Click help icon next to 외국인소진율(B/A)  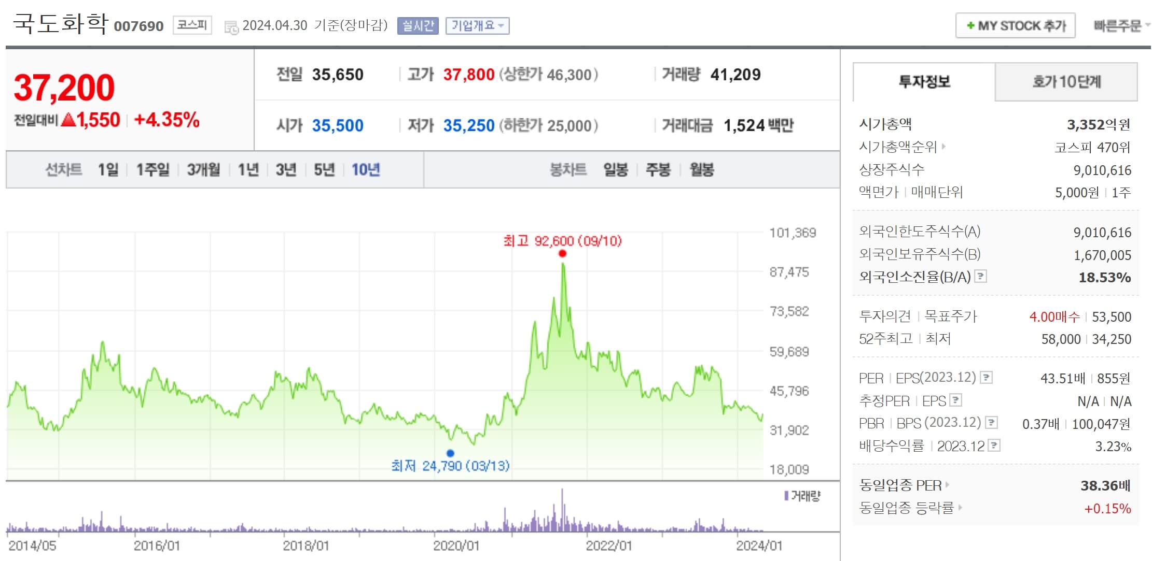tap(980, 276)
